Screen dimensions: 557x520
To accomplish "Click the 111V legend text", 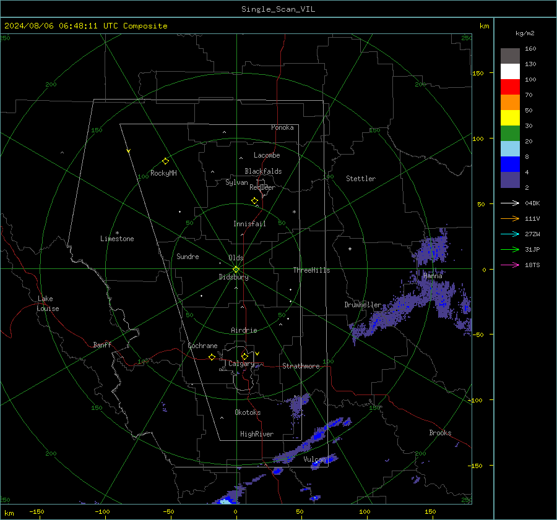I will pos(532,219).
